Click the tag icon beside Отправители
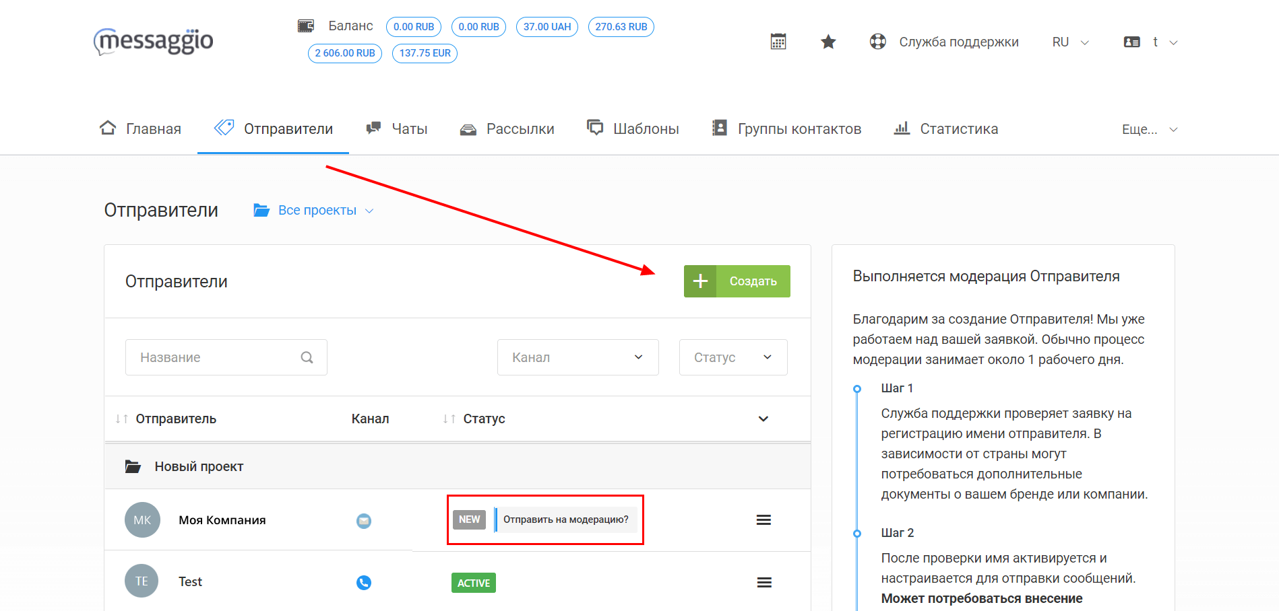Screen dimensions: 1279x611 [x=224, y=127]
